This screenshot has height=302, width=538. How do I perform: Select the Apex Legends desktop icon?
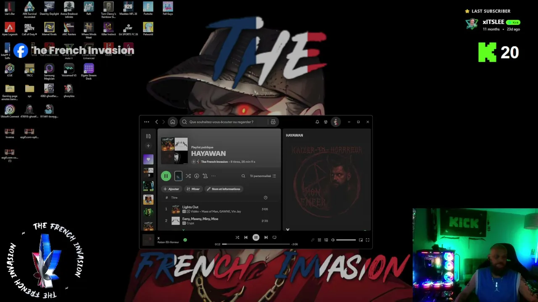(x=10, y=29)
